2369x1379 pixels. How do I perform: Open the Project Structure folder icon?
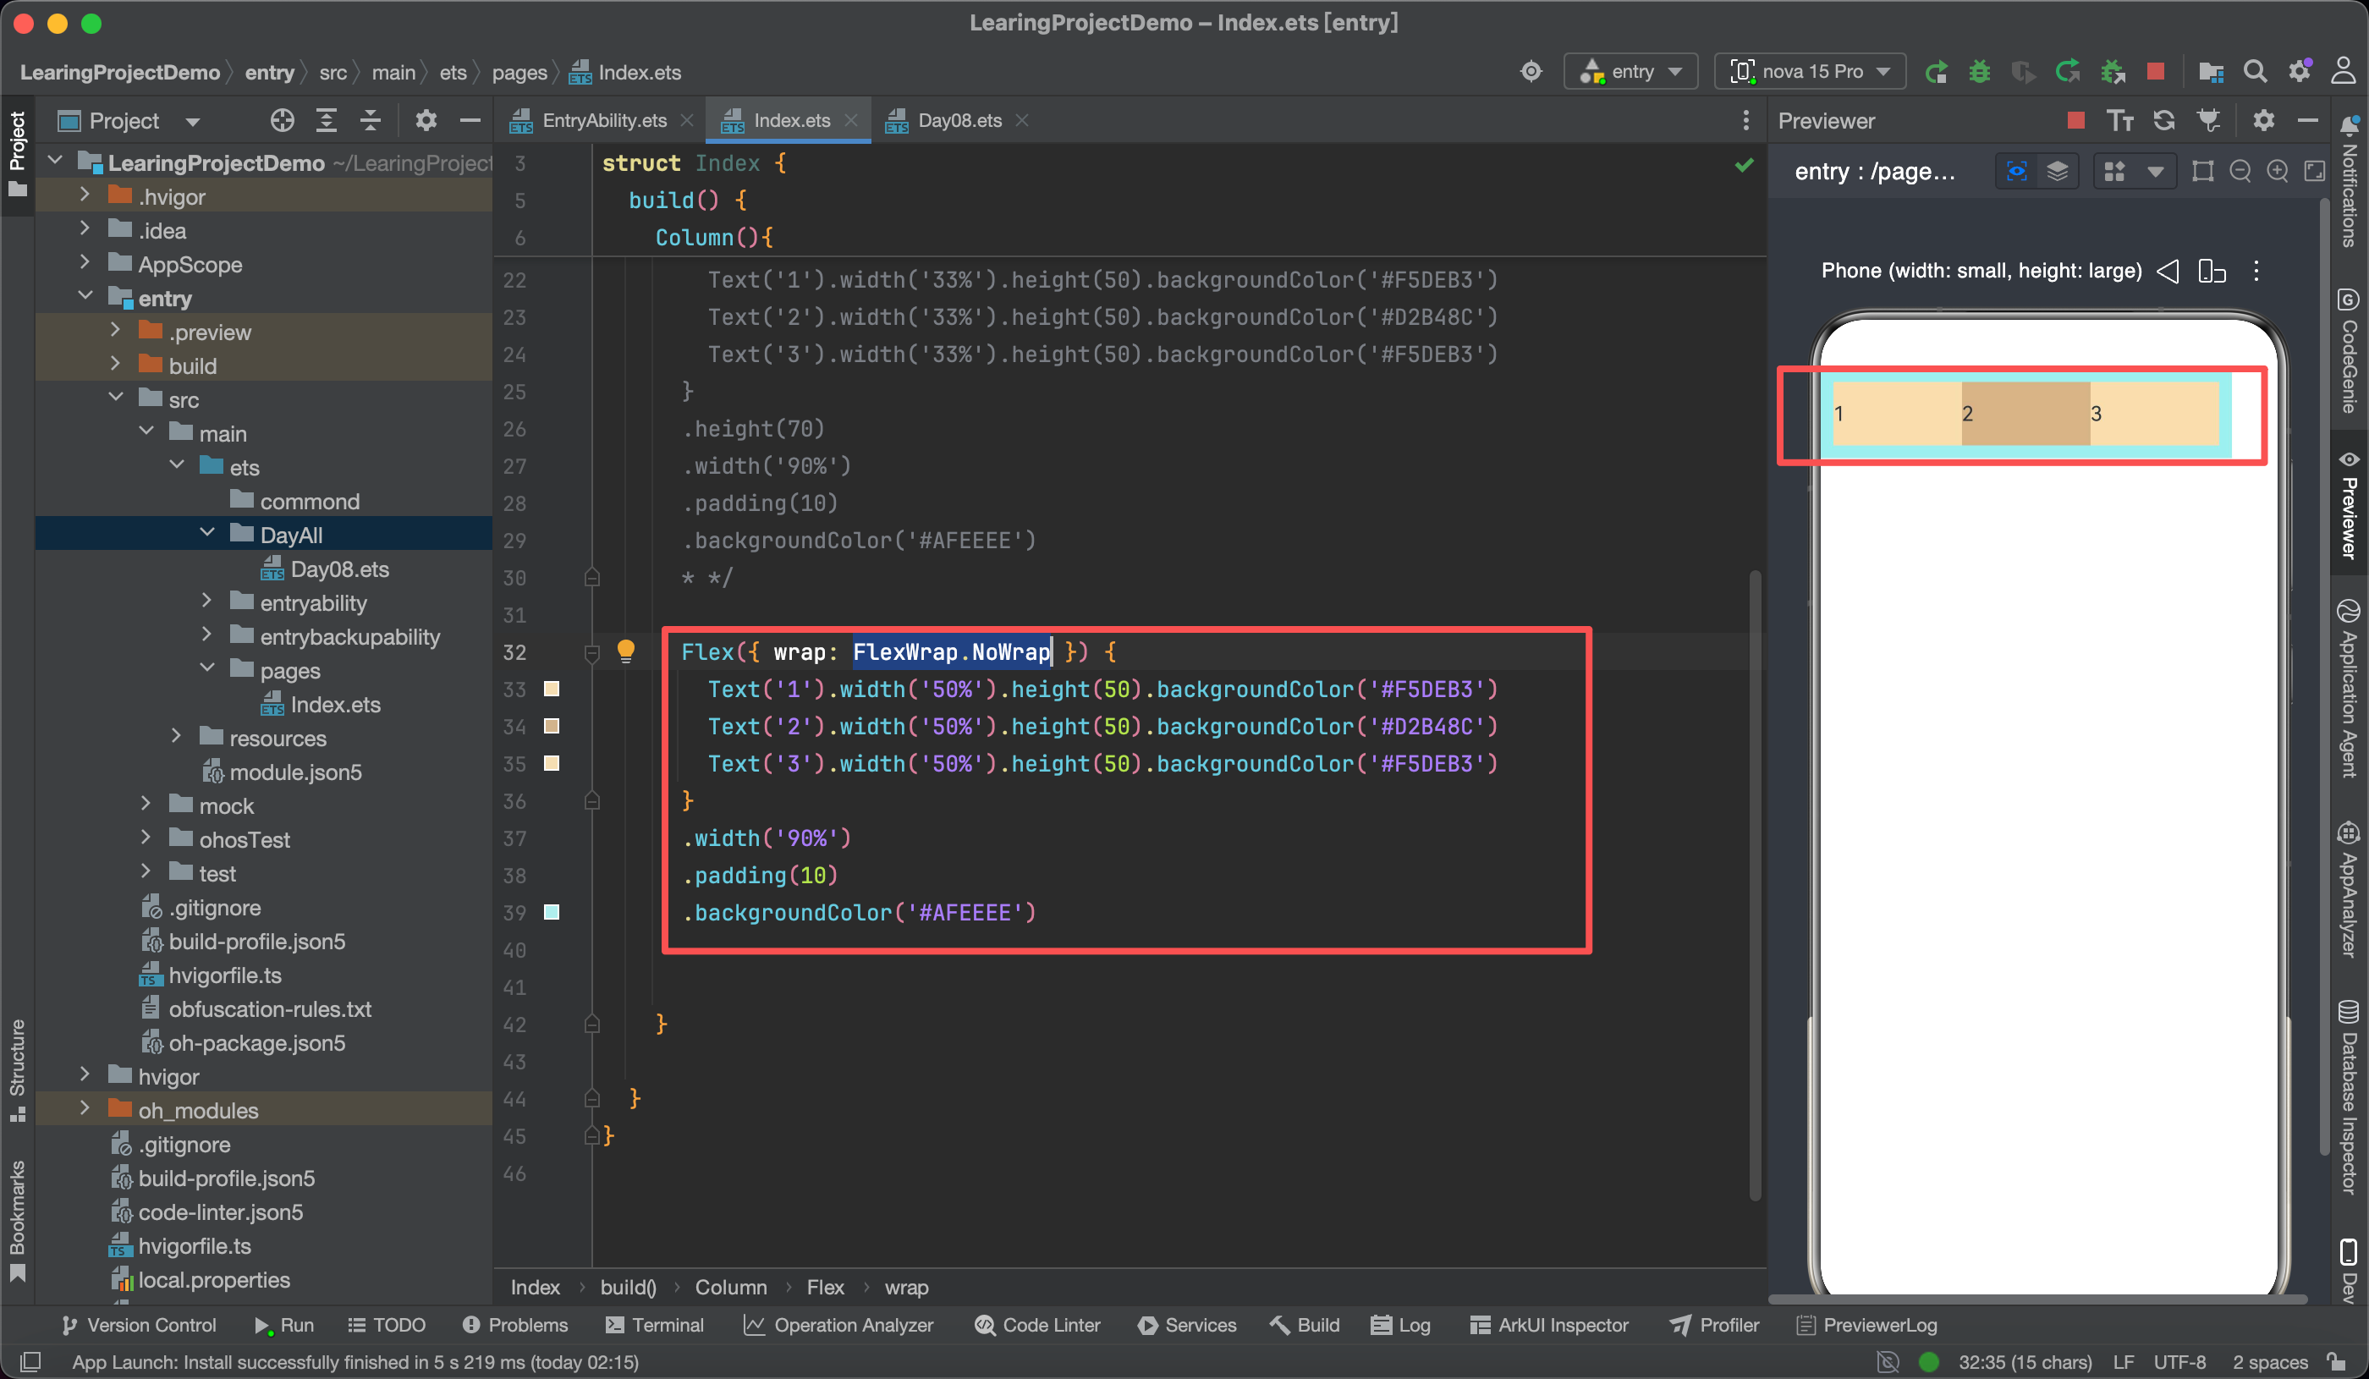tap(2210, 71)
